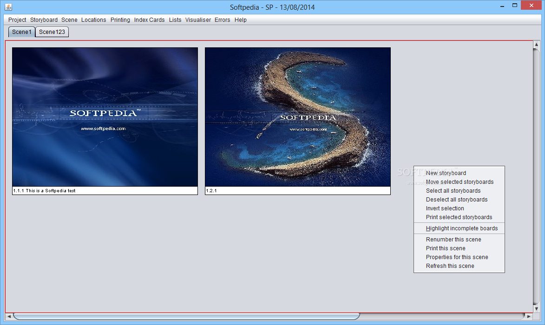Open the Locations menu
The height and width of the screenshot is (325, 545).
(x=93, y=20)
